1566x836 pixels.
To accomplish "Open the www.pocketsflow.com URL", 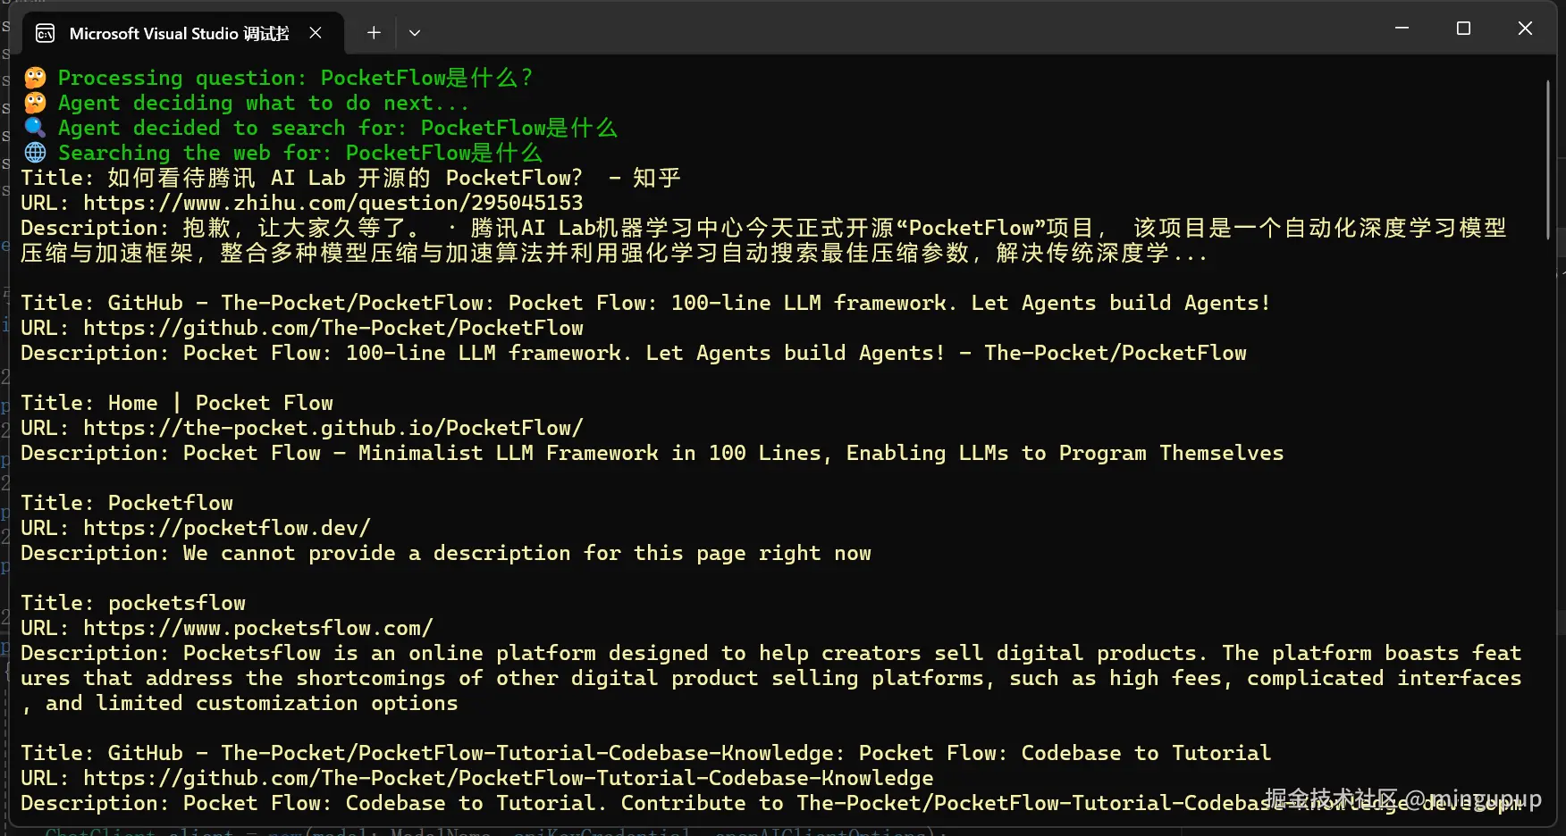I will [x=257, y=628].
